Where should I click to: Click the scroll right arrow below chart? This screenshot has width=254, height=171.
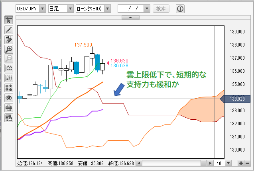tap(210, 163)
